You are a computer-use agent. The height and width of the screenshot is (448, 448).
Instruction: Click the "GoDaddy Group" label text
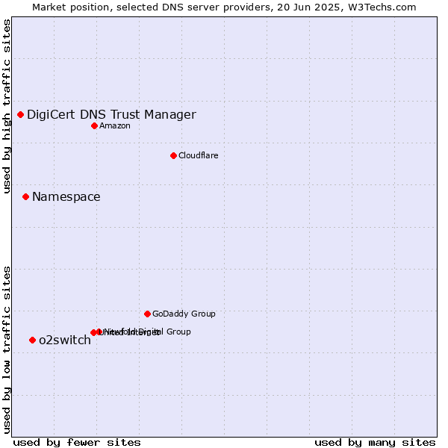184,314
